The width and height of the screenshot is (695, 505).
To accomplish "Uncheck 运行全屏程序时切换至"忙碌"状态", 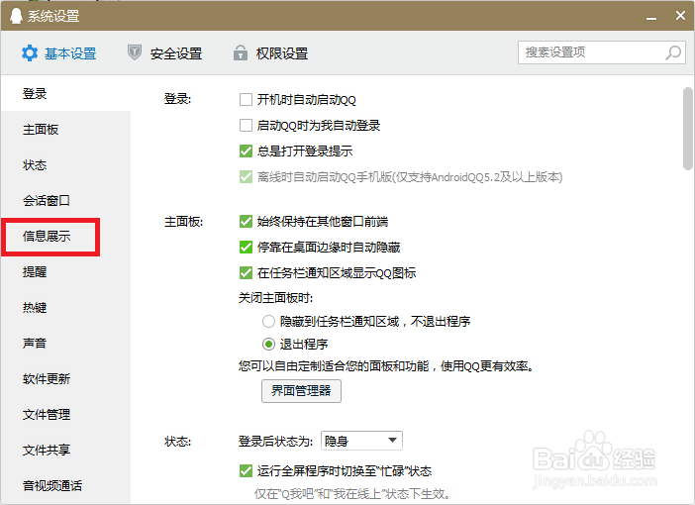I will [x=246, y=471].
